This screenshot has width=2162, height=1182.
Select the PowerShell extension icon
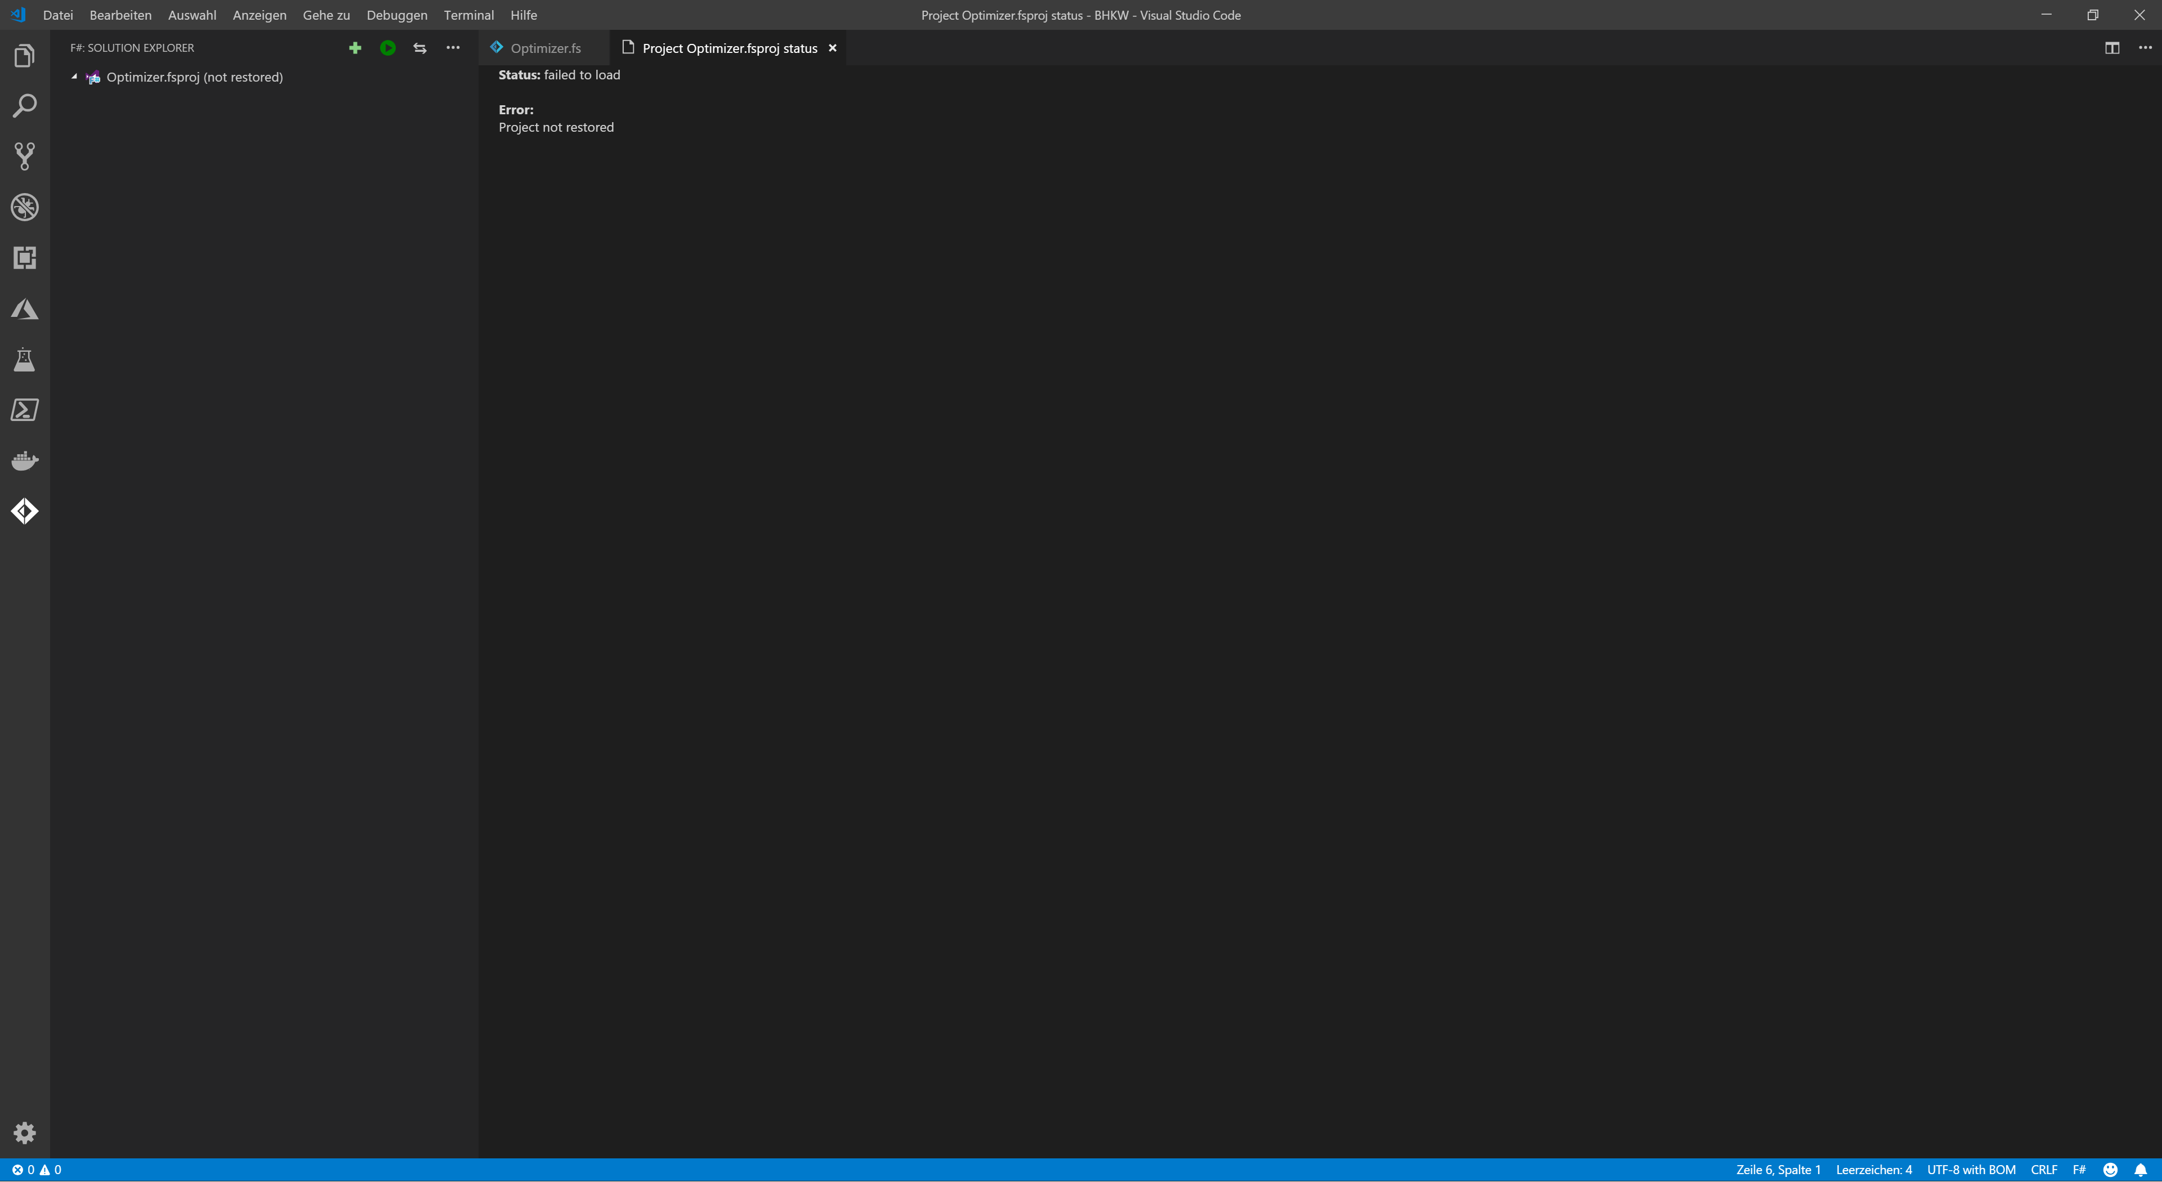pos(24,409)
